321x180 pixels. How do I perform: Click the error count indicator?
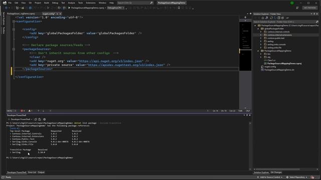click(22, 111)
